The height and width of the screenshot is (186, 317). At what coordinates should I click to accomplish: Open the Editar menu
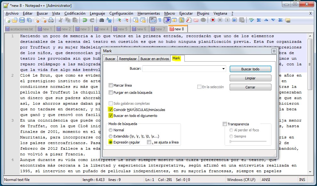click(x=28, y=13)
